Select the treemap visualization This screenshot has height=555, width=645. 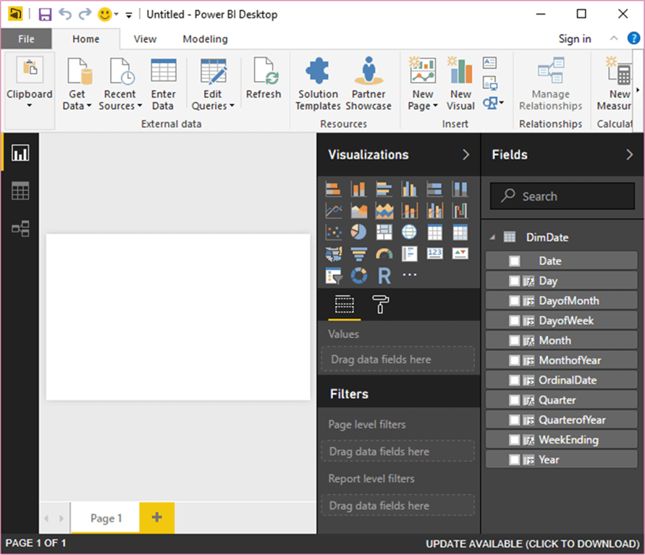click(x=384, y=232)
